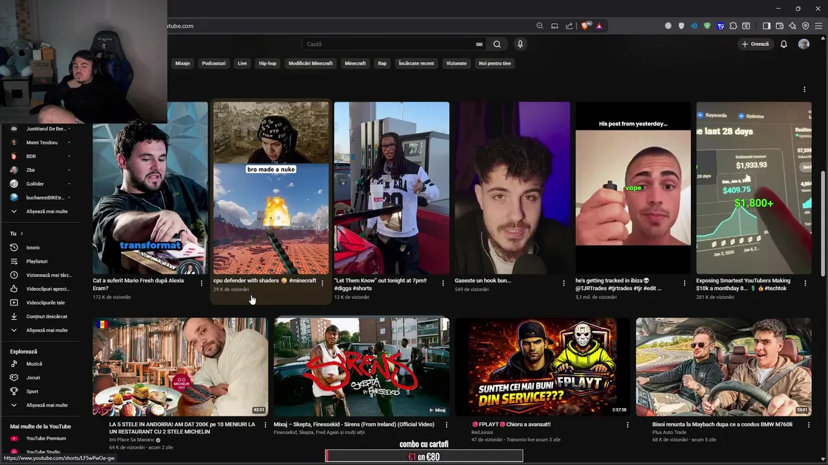Open the browser extensions puzzle icon
Image resolution: width=828 pixels, height=465 pixels.
tap(733, 26)
